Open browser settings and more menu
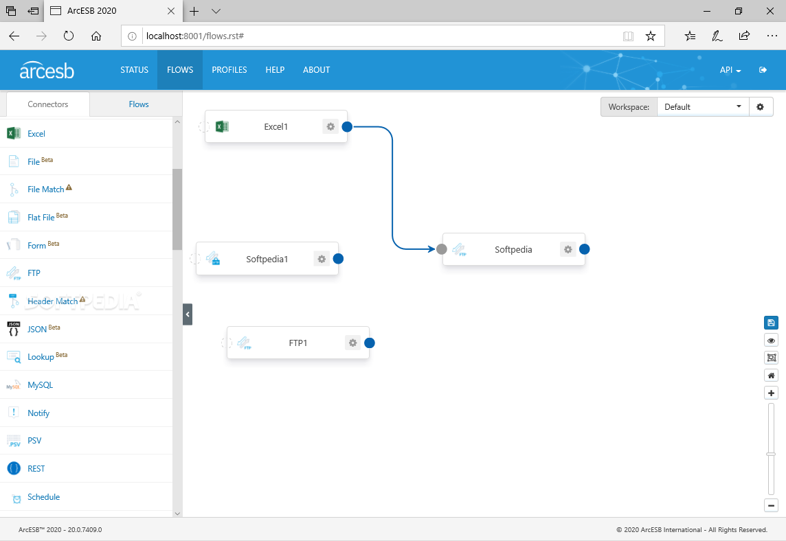Screen dimensions: 786x541 pos(772,36)
